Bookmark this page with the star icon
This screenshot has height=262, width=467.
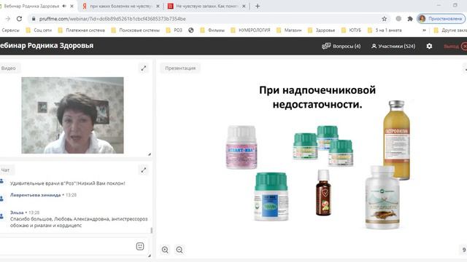[x=385, y=19]
